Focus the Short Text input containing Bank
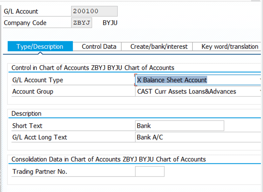263x192 pixels. tap(179, 126)
